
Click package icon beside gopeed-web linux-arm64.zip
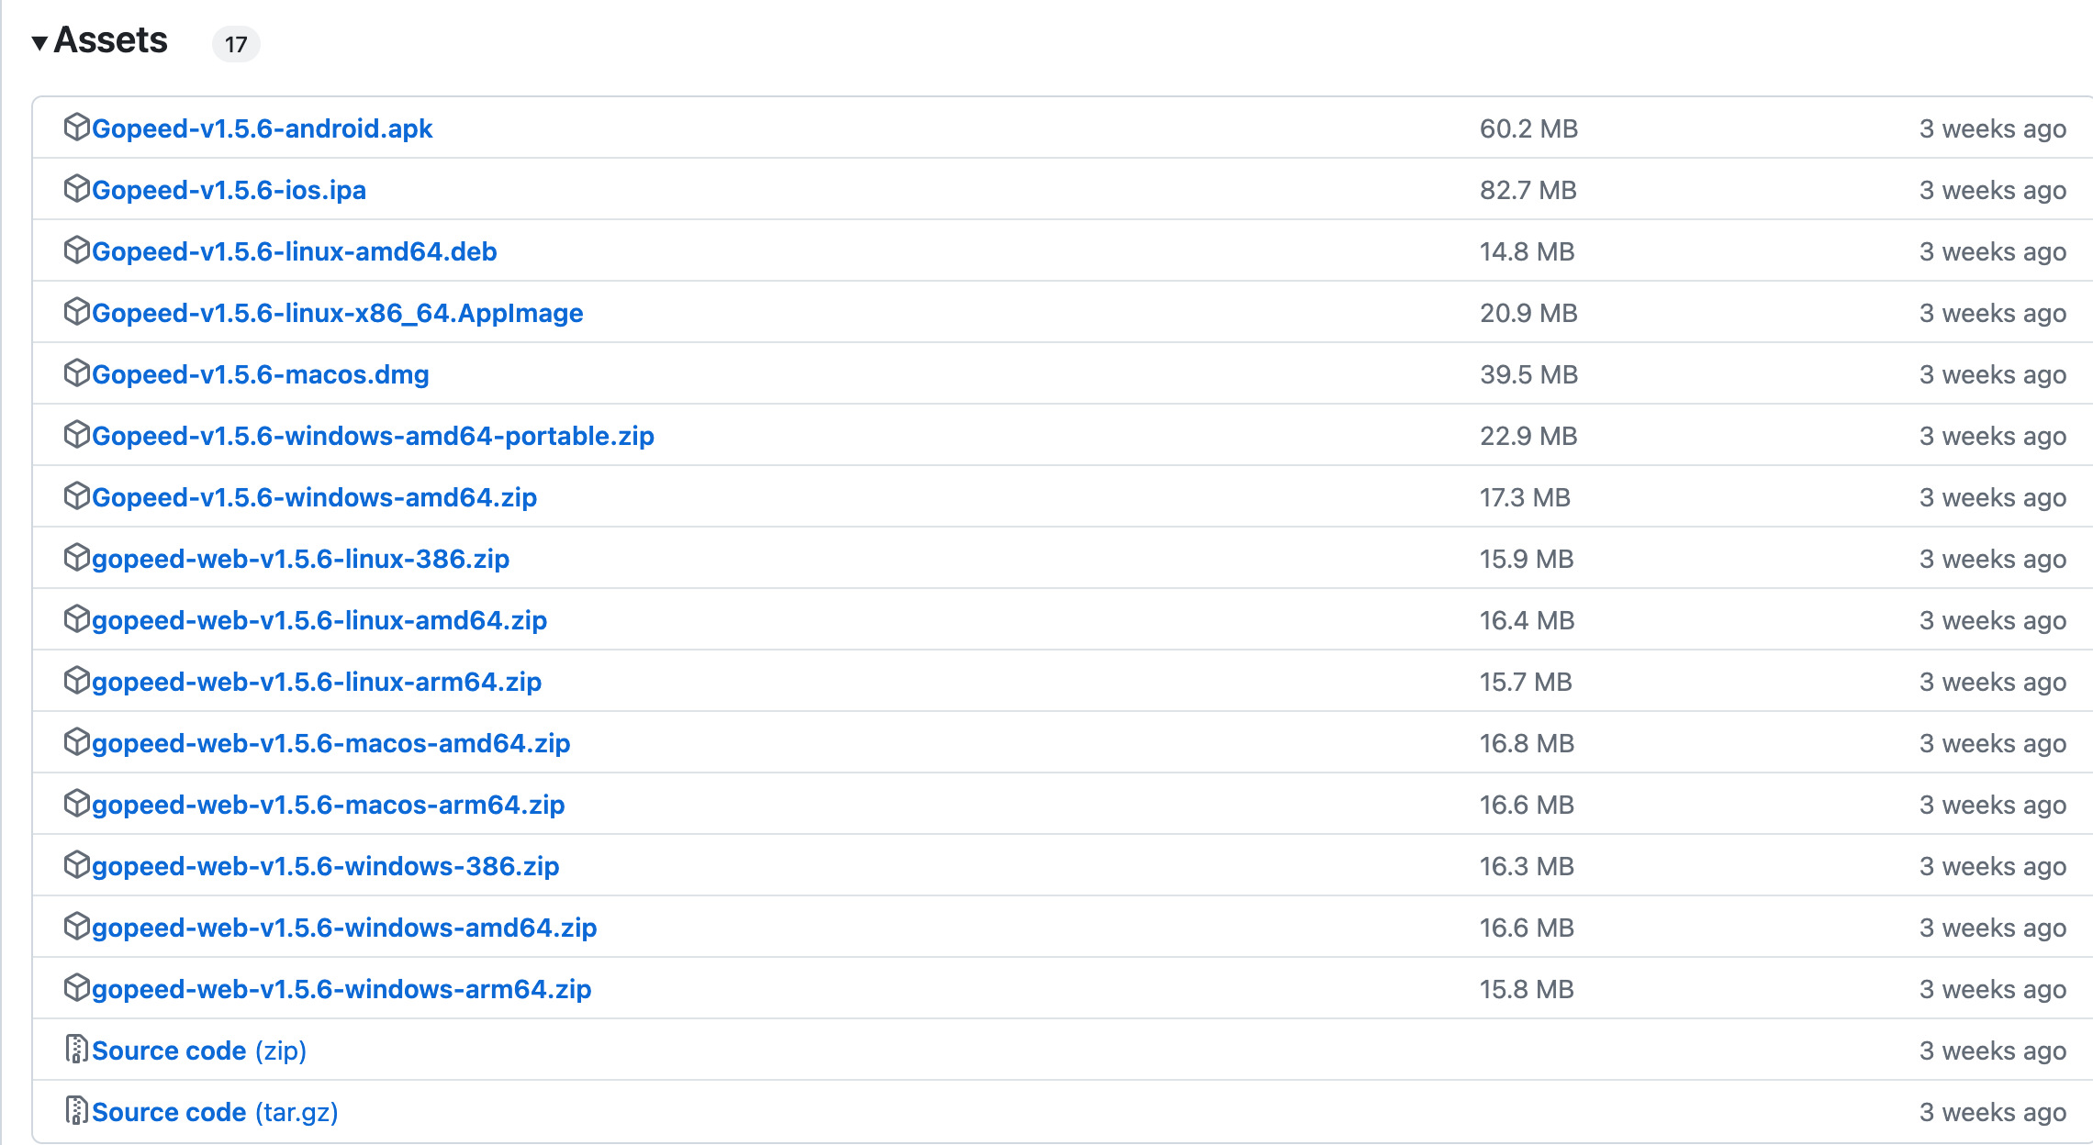coord(76,680)
